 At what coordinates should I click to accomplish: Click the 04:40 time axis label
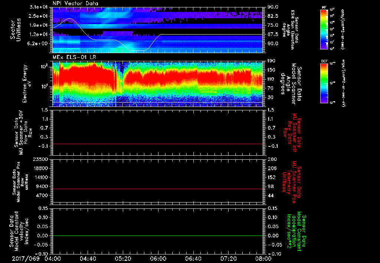[88, 258]
